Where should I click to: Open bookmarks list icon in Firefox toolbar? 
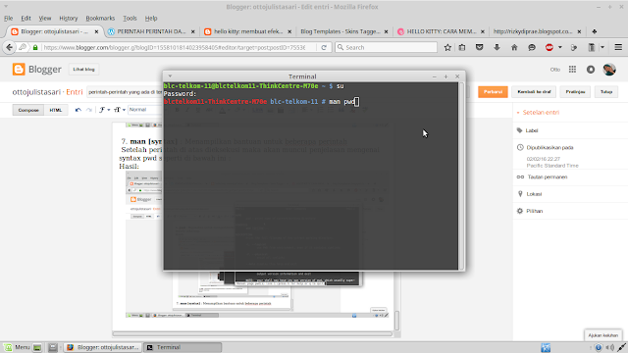[462, 47]
